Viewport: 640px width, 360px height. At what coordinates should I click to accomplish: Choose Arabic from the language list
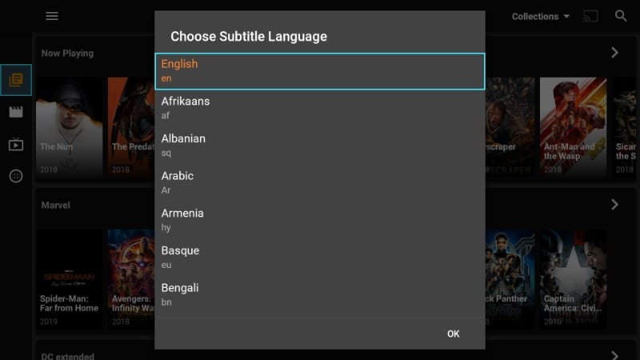pos(320,183)
